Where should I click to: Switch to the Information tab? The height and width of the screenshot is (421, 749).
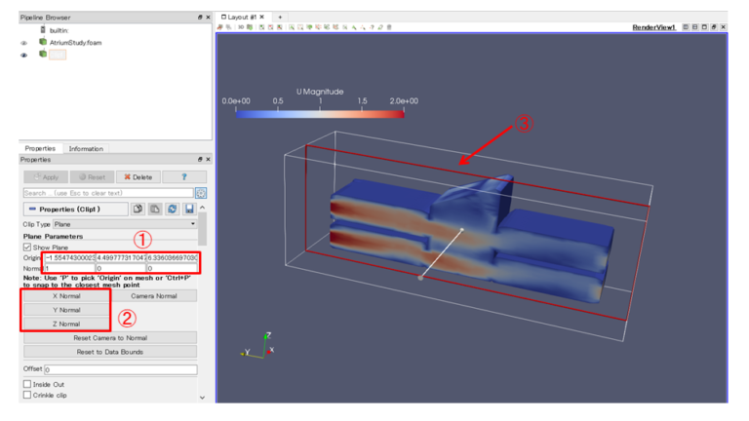(86, 148)
